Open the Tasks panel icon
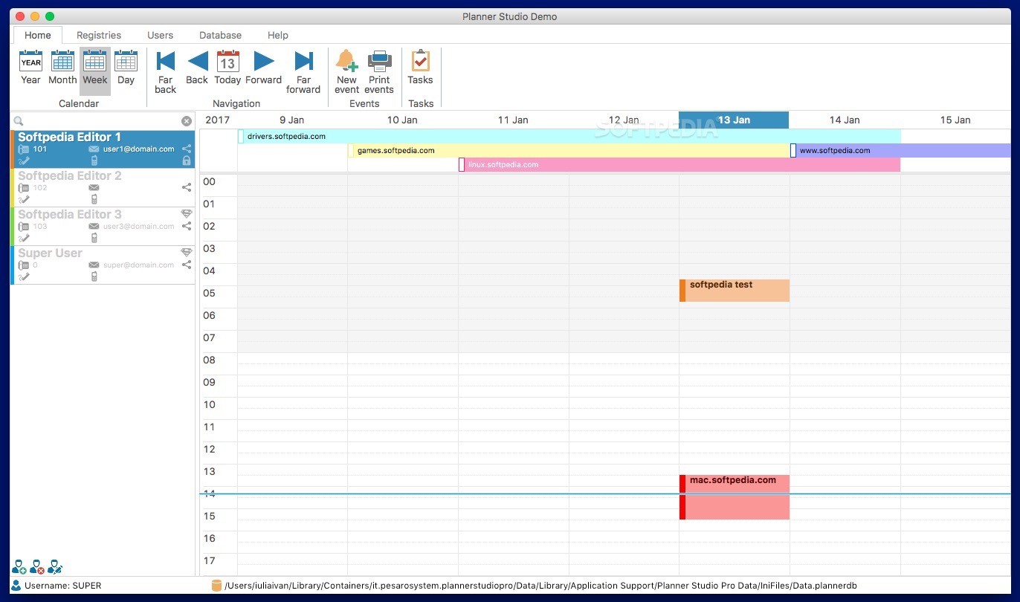Screen dimensions: 1020x602 pyautogui.click(x=421, y=71)
